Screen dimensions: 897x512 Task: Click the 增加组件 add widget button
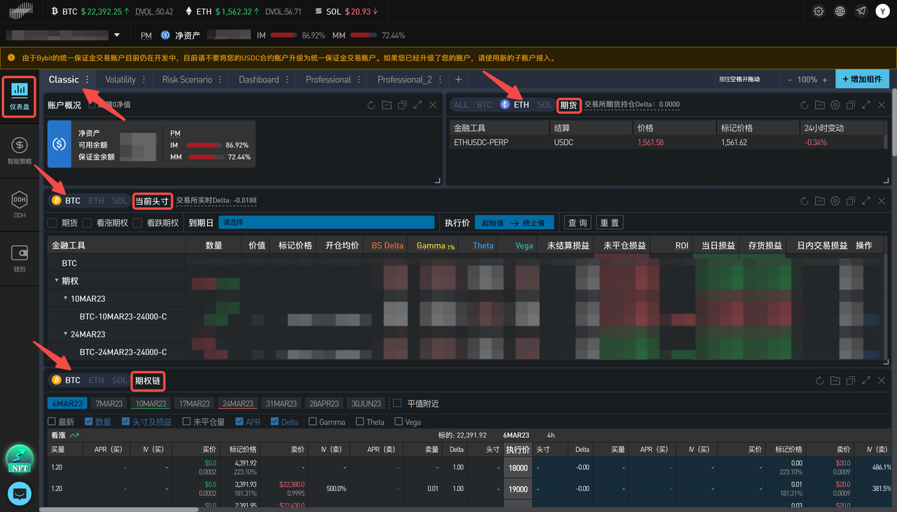(862, 79)
